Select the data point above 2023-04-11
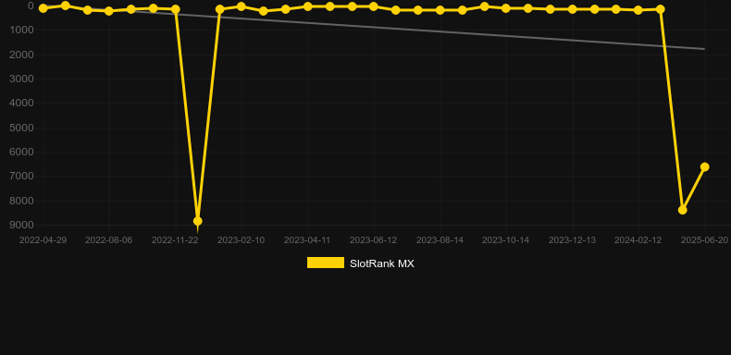Screen dimensions: 731x355 pyautogui.click(x=308, y=6)
